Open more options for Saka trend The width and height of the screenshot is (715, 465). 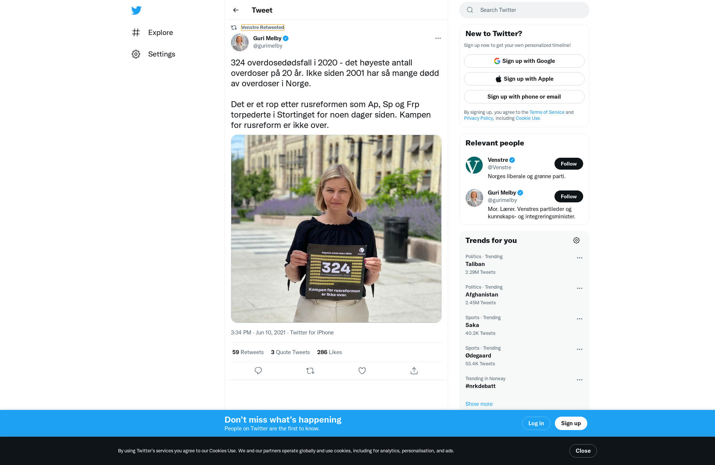[579, 319]
